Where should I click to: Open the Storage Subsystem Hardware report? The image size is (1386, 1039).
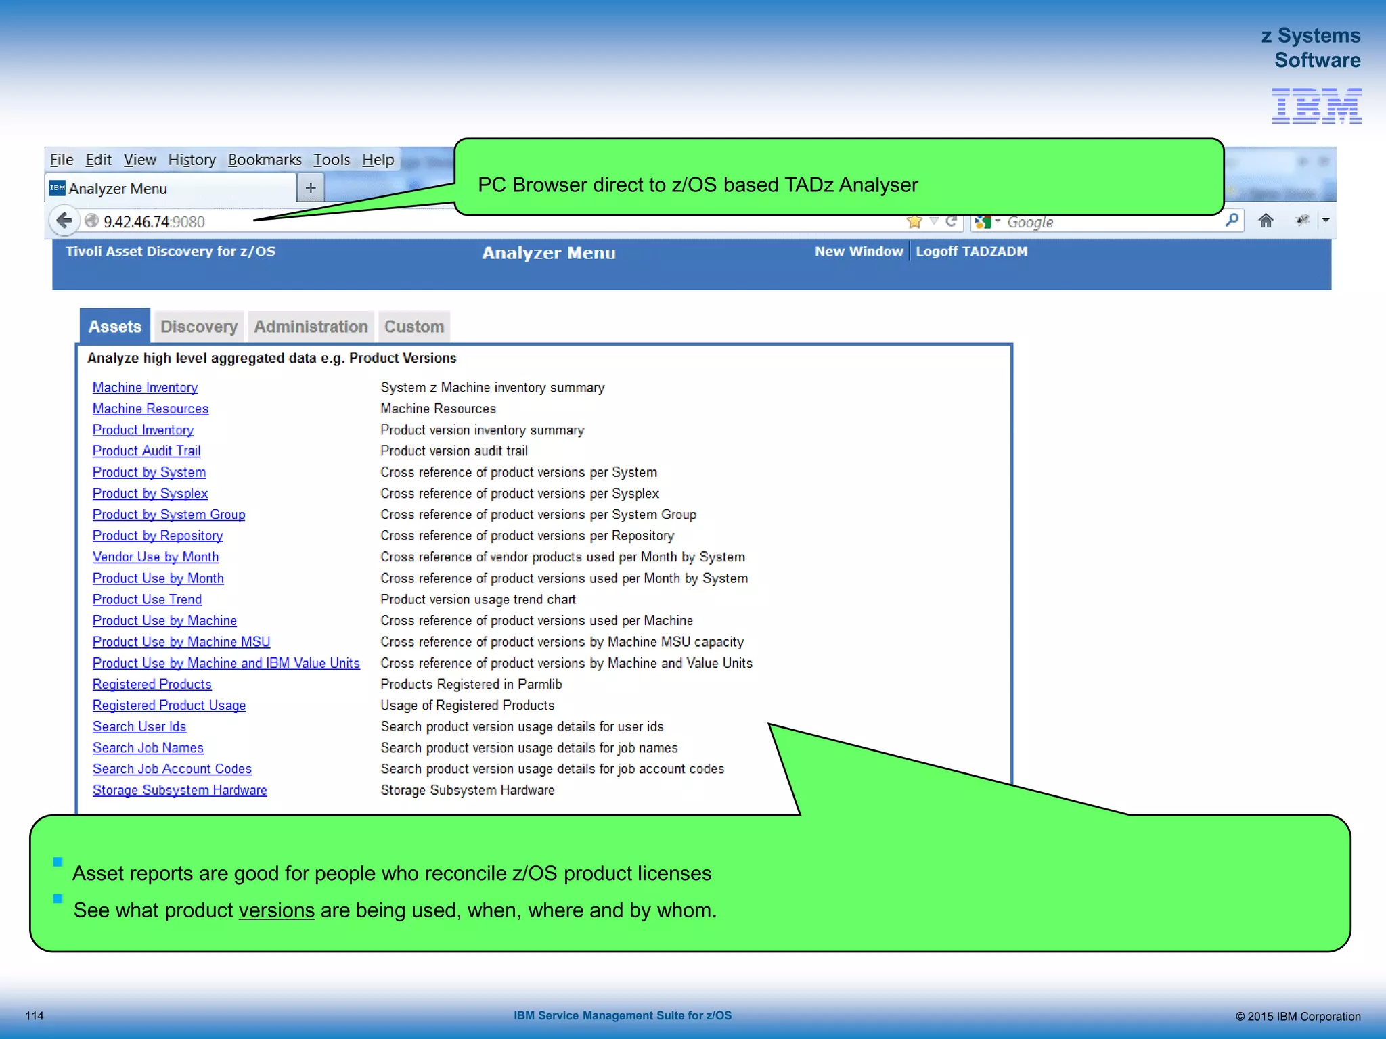tap(179, 790)
